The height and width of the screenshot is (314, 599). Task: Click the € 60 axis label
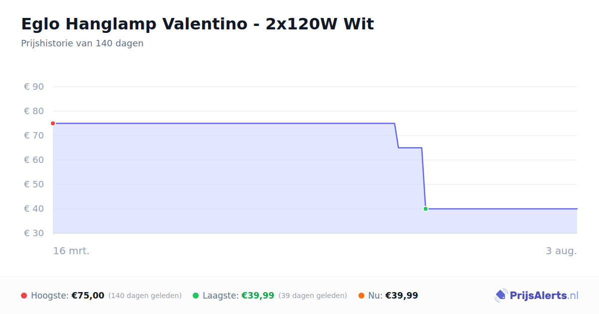pos(34,160)
